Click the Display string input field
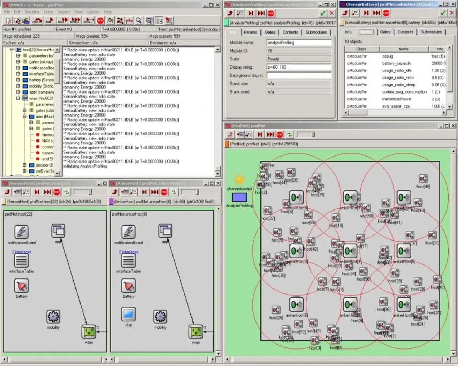 click(x=299, y=67)
